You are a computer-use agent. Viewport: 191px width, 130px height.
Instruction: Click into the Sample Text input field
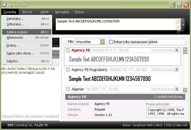click(116, 24)
